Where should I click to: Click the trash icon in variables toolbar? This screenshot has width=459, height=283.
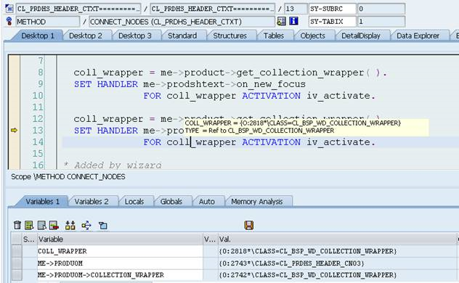[17, 225]
